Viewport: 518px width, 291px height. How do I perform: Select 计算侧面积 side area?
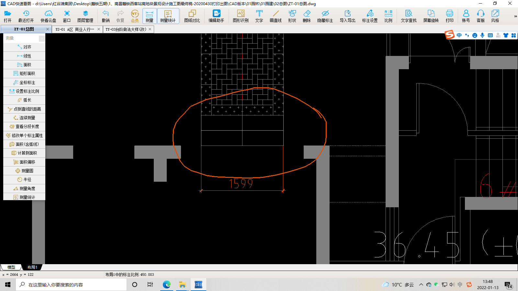tap(24, 153)
